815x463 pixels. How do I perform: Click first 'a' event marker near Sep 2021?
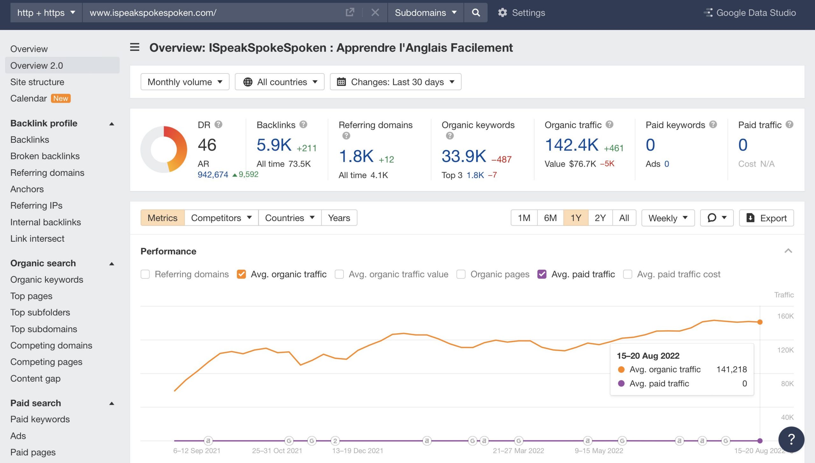click(208, 441)
